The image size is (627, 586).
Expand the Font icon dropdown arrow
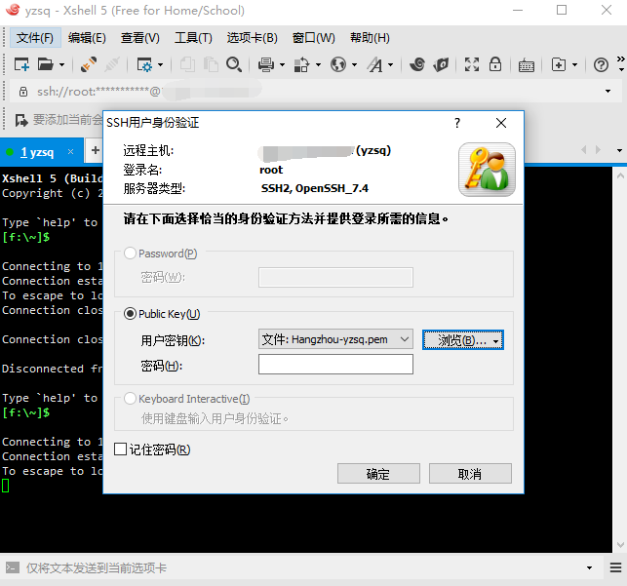pos(391,64)
